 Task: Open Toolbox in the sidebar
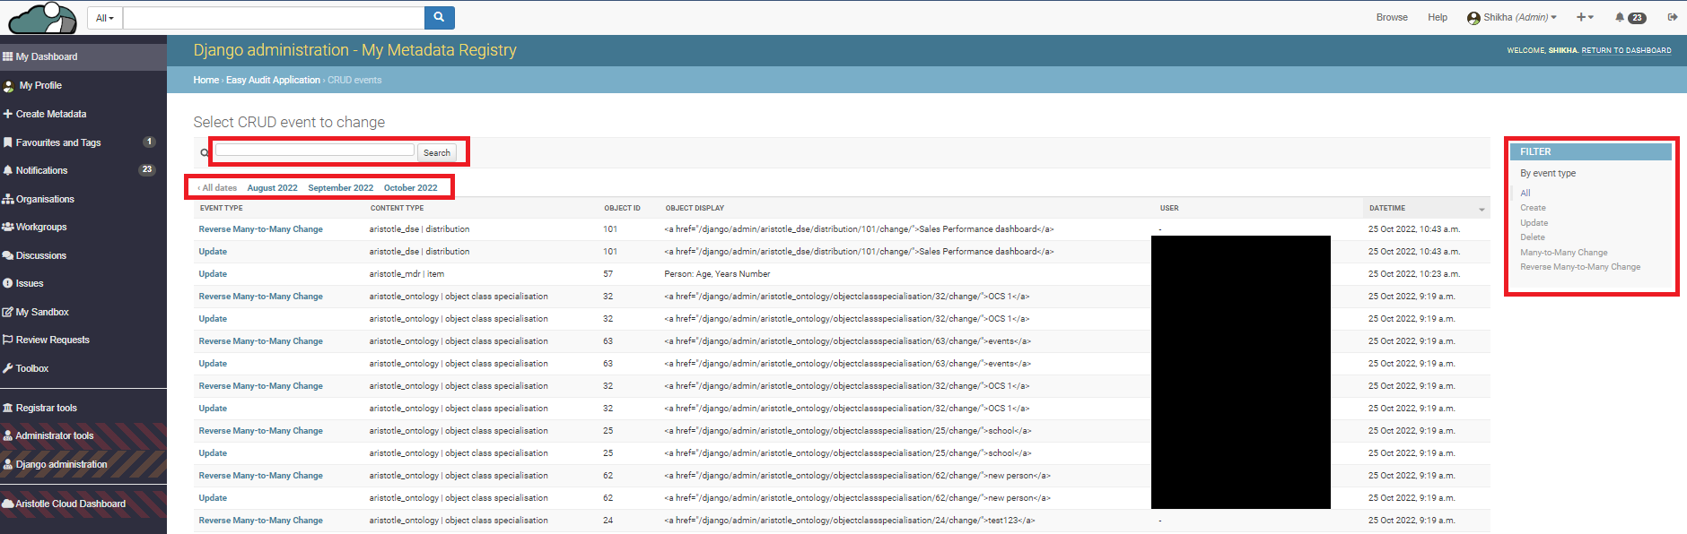click(31, 368)
